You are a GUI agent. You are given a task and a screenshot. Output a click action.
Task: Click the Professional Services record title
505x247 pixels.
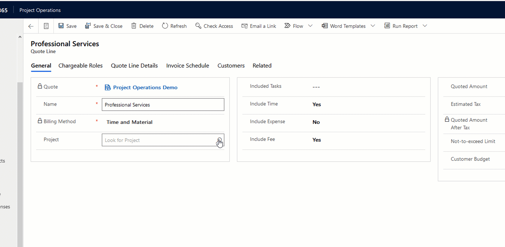[x=65, y=44]
